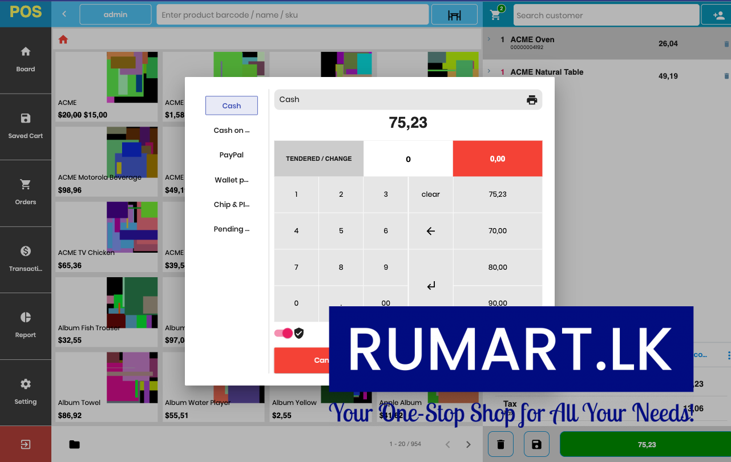Delete ACME Oven with its trash icon
The image size is (731, 462).
click(726, 44)
